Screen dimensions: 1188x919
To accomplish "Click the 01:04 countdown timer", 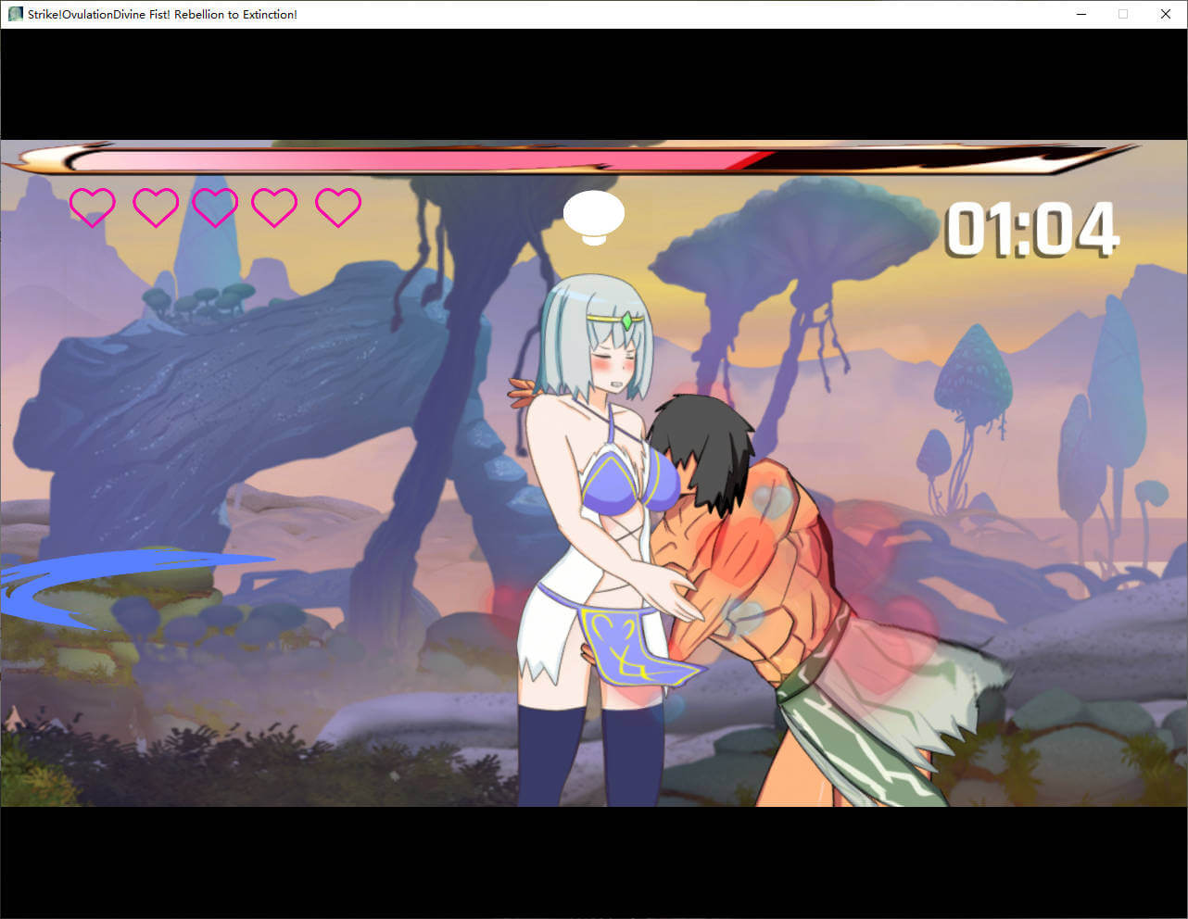I will pos(1031,230).
